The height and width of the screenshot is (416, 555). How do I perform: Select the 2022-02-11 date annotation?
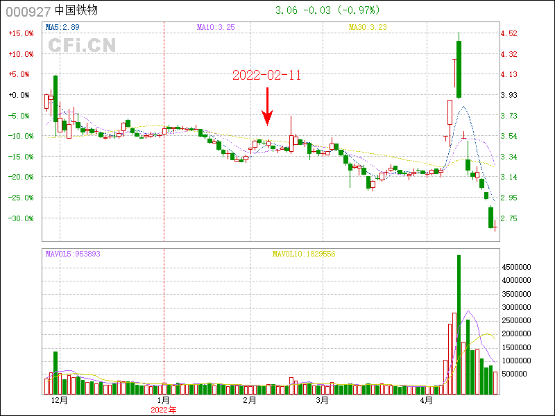click(x=266, y=76)
